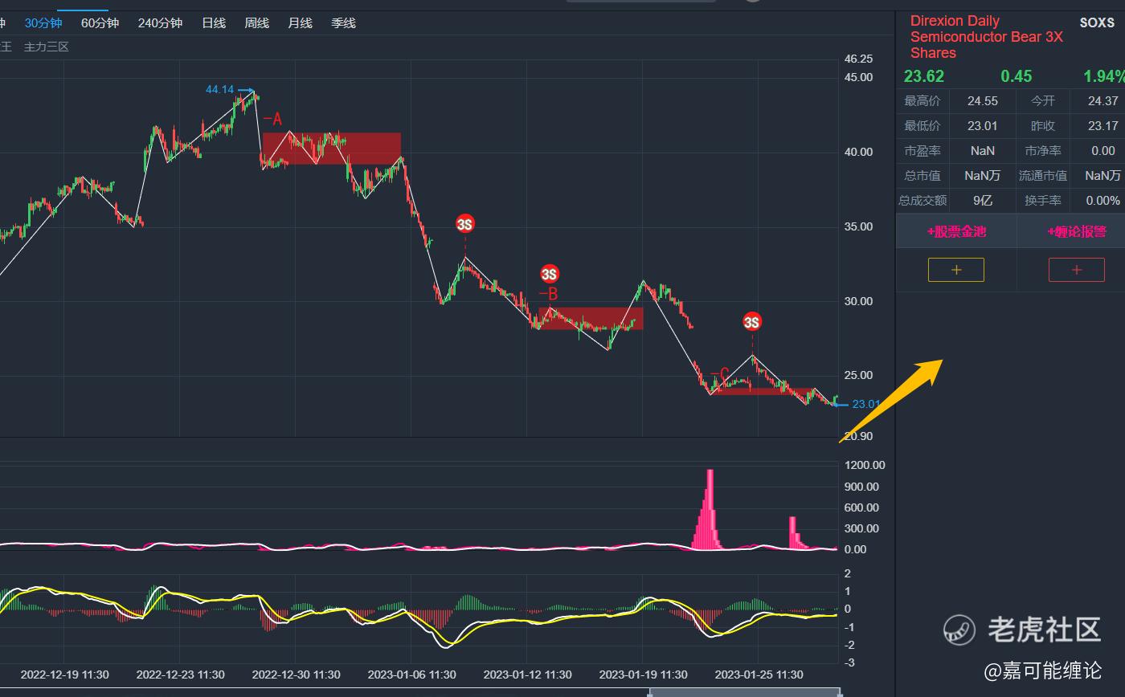Click the 45.00 price axis label
The image size is (1125, 697).
pyautogui.click(x=858, y=77)
